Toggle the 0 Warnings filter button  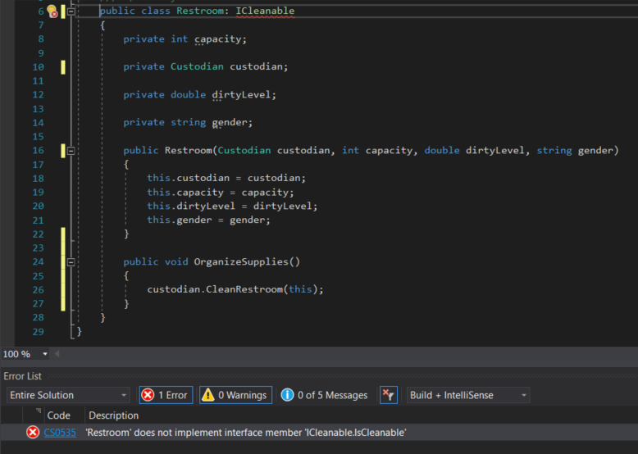pyautogui.click(x=235, y=395)
